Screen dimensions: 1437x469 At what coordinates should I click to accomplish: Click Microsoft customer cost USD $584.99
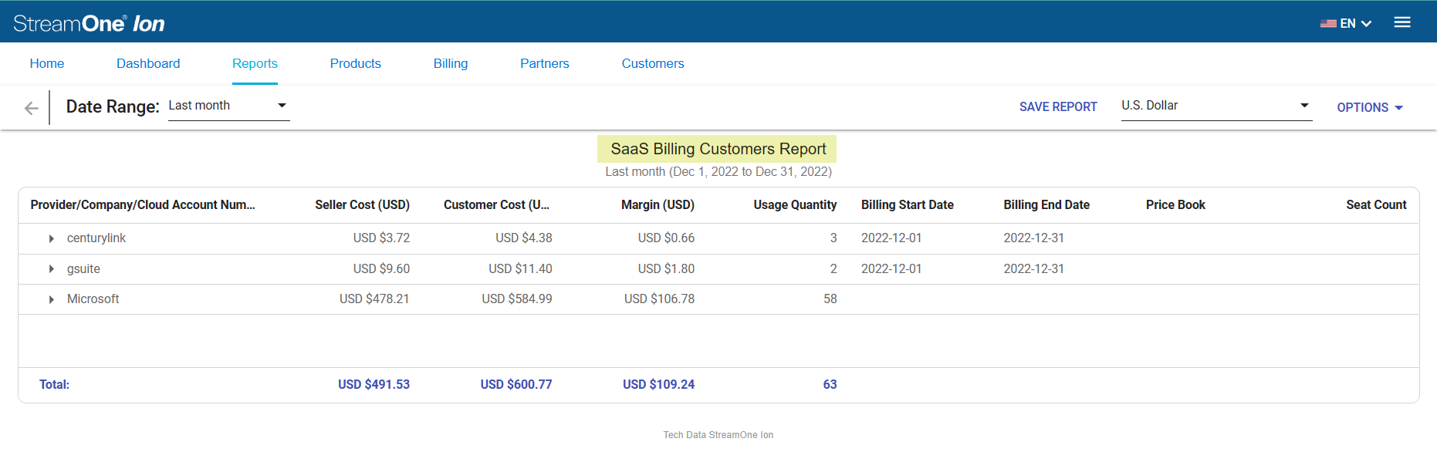[x=517, y=299]
